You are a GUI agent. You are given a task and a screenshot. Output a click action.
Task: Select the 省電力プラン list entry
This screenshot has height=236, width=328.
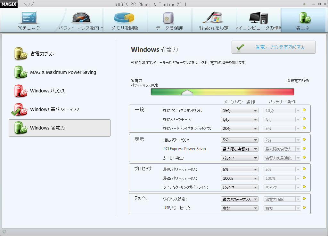point(59,54)
